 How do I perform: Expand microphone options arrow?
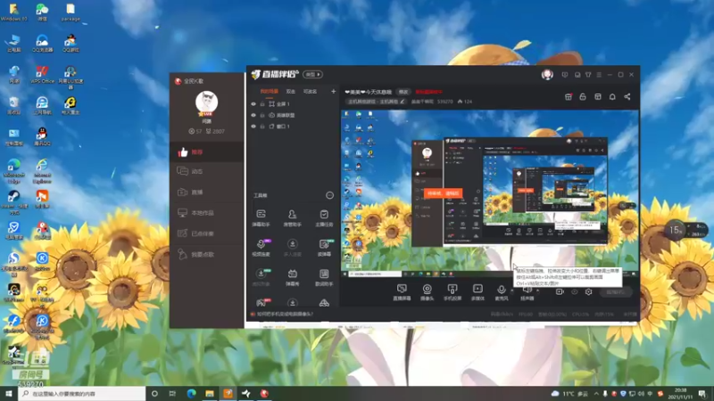[x=511, y=291]
